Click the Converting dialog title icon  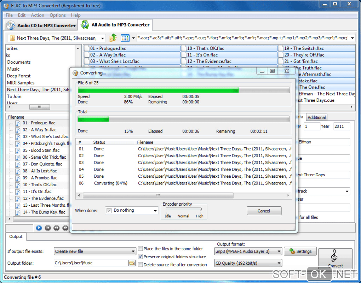(x=75, y=73)
